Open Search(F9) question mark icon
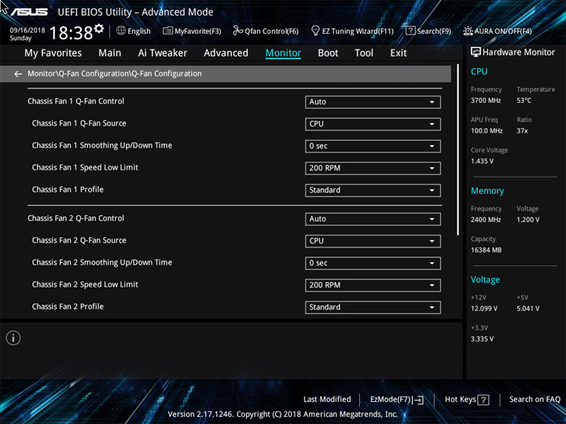The width and height of the screenshot is (566, 424). [410, 31]
